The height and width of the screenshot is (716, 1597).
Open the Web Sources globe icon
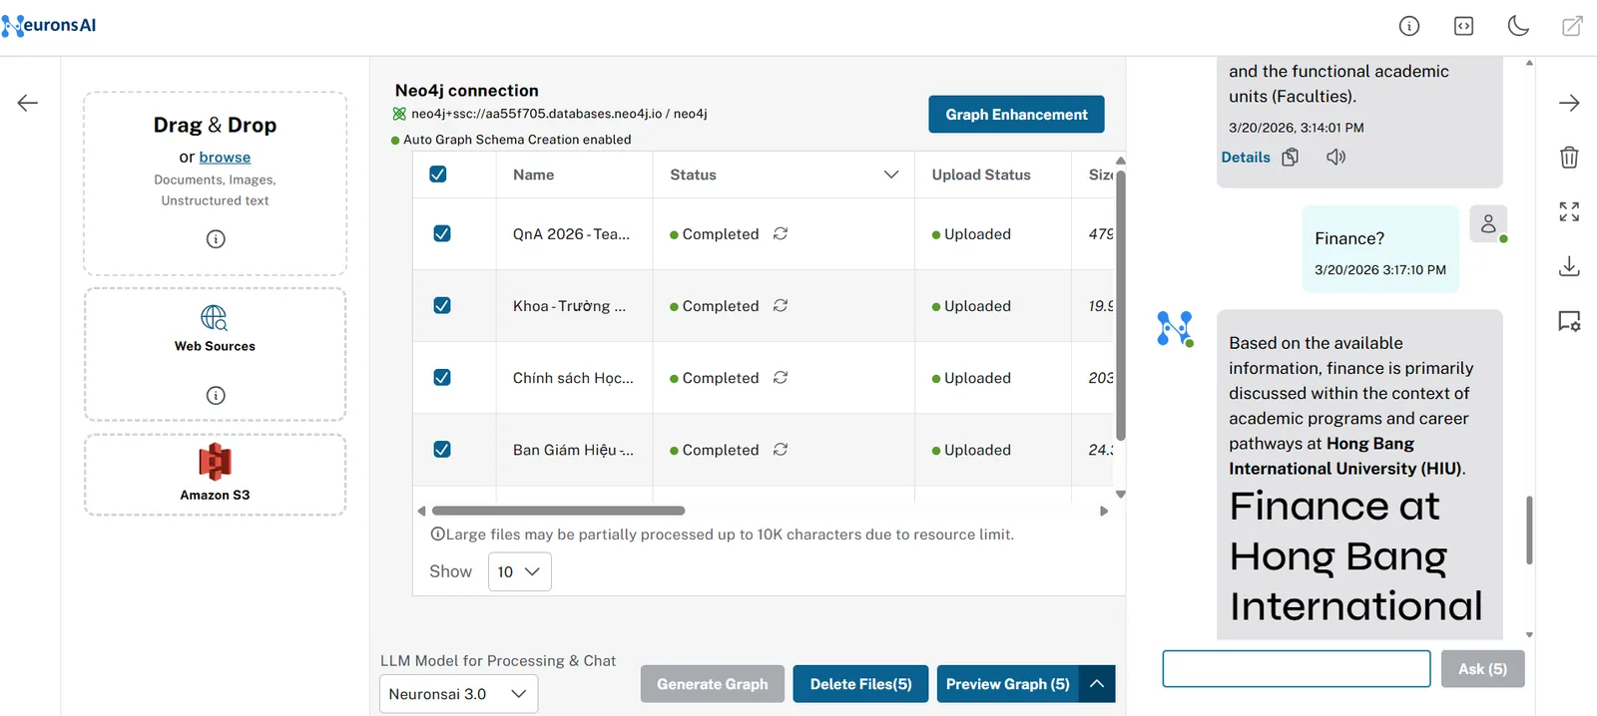tap(215, 317)
